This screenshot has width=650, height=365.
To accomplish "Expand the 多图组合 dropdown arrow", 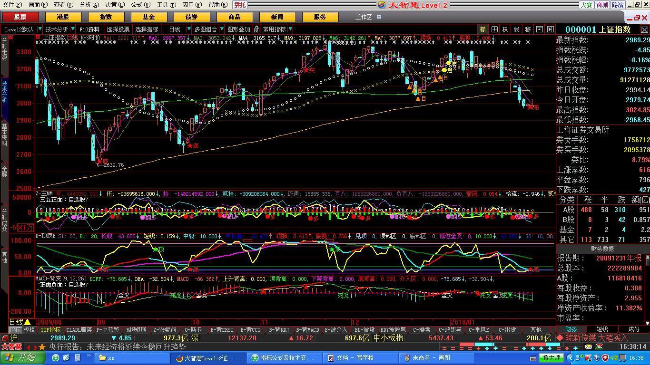I will coord(222,29).
